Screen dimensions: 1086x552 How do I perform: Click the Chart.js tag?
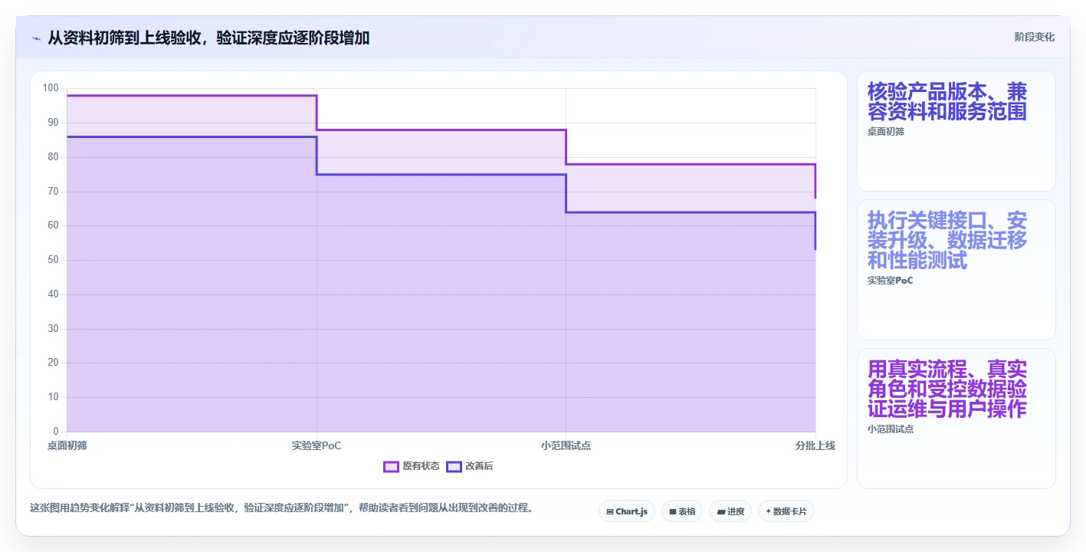[x=626, y=511]
